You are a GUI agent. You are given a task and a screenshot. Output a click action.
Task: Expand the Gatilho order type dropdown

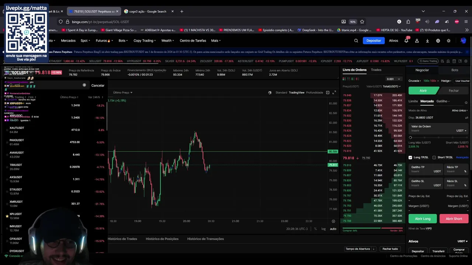point(443,101)
